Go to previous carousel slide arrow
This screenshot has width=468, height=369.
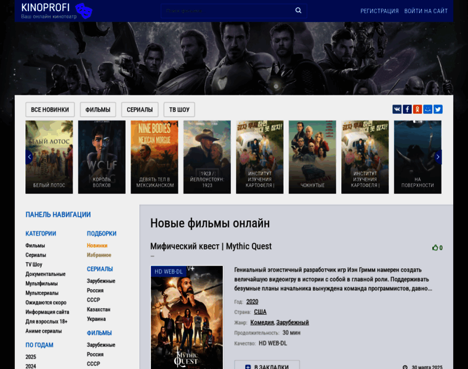(29, 157)
